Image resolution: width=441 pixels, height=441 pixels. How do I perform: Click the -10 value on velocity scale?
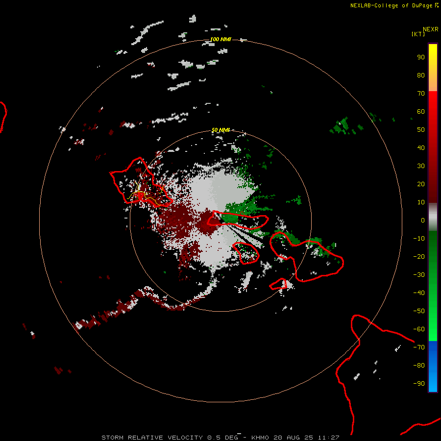(x=419, y=239)
